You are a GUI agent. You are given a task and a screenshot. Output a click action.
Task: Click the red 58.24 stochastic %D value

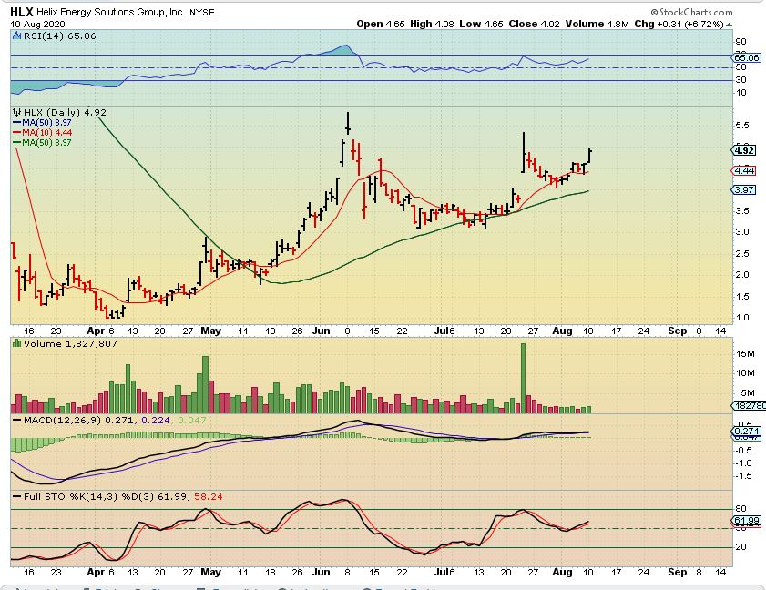[208, 497]
